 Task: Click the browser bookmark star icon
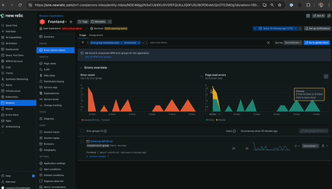tap(280, 5)
